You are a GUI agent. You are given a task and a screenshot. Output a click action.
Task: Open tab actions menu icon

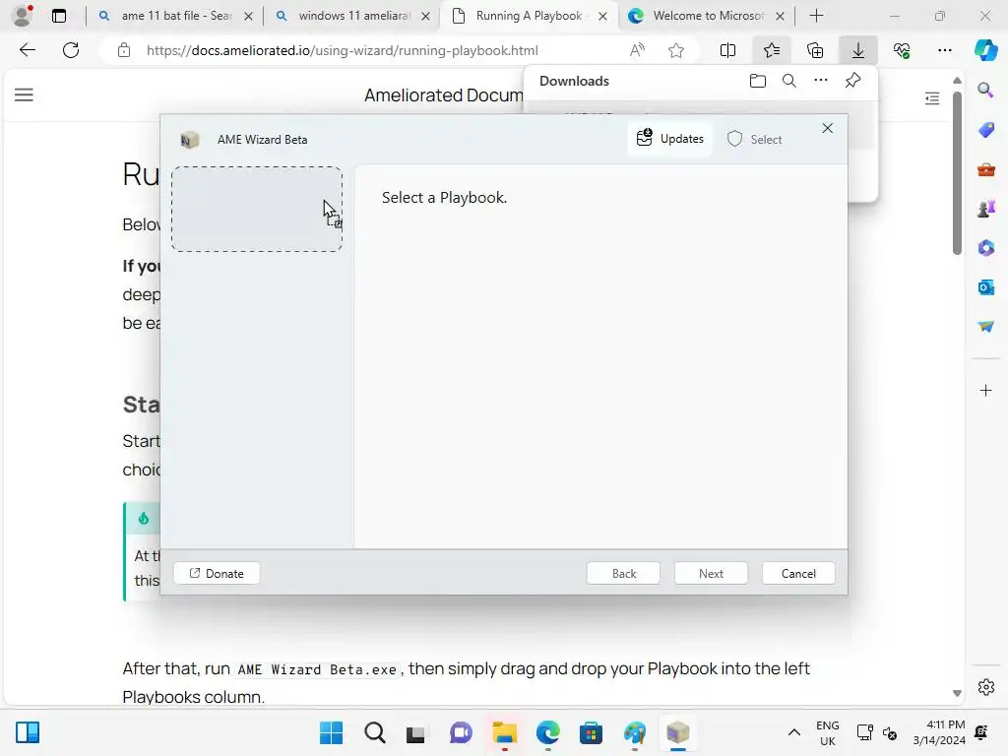point(58,16)
